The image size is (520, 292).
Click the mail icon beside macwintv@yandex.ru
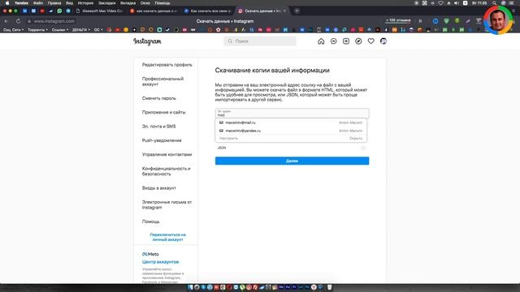pyautogui.click(x=221, y=131)
